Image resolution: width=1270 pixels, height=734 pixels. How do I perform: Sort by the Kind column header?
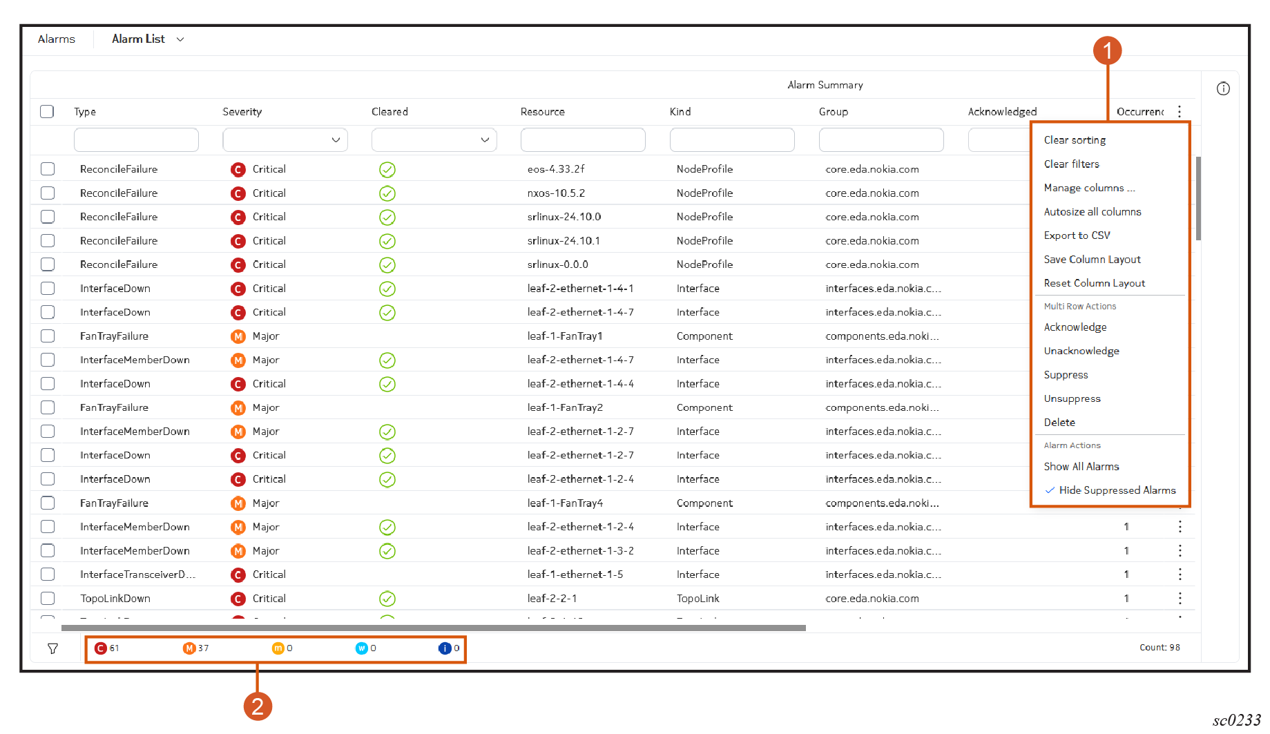680,112
